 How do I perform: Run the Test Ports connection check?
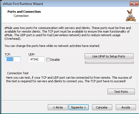(121, 92)
